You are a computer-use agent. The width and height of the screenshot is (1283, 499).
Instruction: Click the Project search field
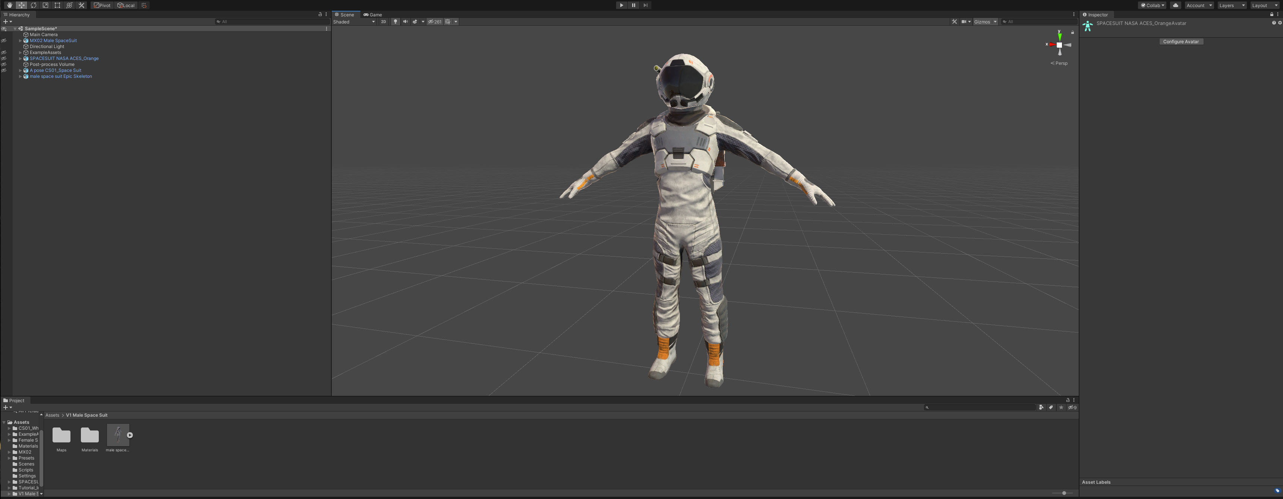click(980, 407)
